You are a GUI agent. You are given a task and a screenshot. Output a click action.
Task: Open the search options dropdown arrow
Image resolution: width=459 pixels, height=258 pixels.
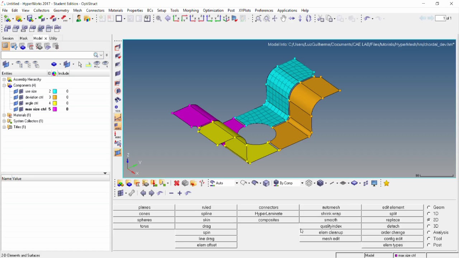(101, 55)
